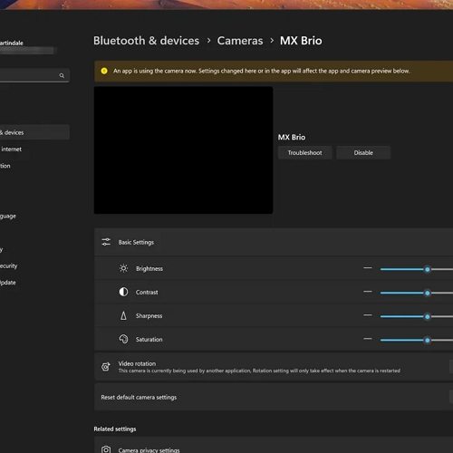
Task: Open Troubleshoot for MX Brio
Action: [304, 152]
